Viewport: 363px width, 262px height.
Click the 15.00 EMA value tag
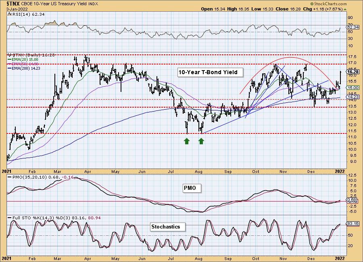coord(353,88)
